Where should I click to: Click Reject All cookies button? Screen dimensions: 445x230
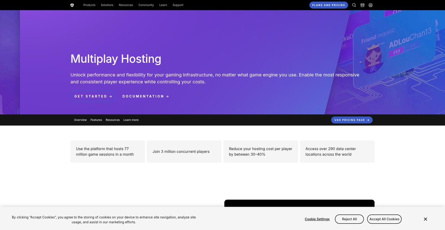pos(349,219)
